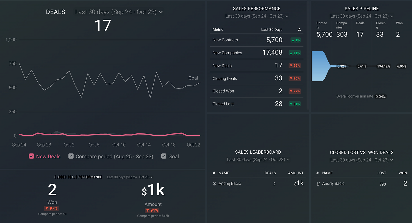Click the 1,000 y-axis label
Screen dimensions: 412x223
(11, 40)
